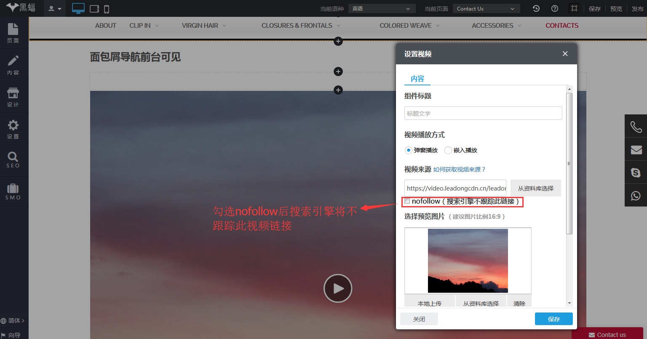Select CONTACTS in the site navigation
Screen dimensions: 647x339
[x=562, y=25]
